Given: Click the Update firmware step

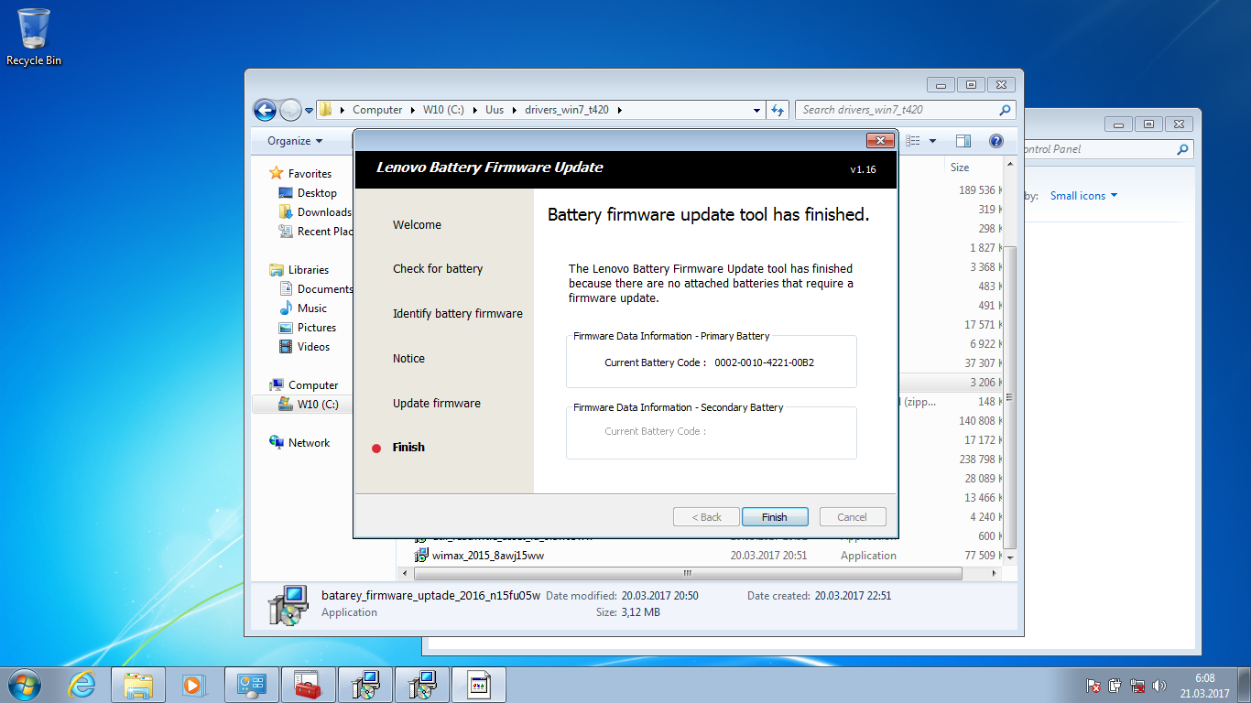Looking at the screenshot, I should [437, 404].
